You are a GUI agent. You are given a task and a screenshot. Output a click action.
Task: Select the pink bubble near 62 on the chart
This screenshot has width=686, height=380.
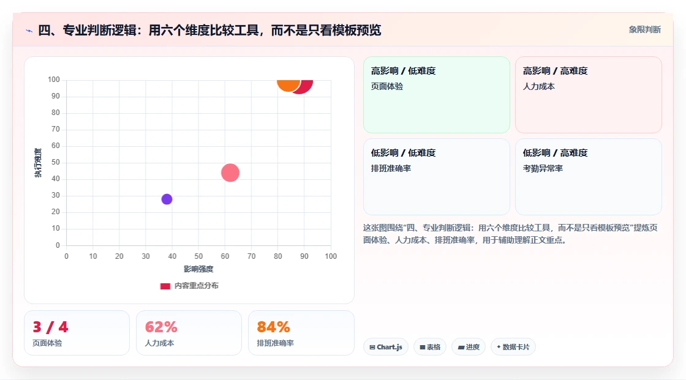pyautogui.click(x=230, y=173)
